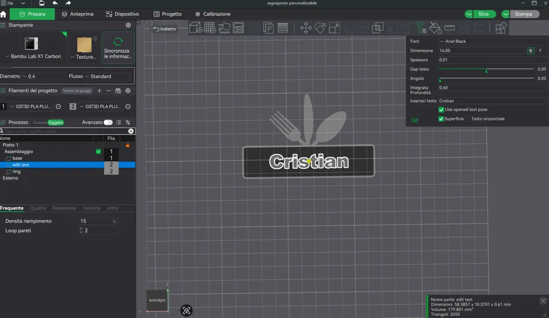Select the Measure ruler tool
Viewport: 549px width, 318px height.
450,27
